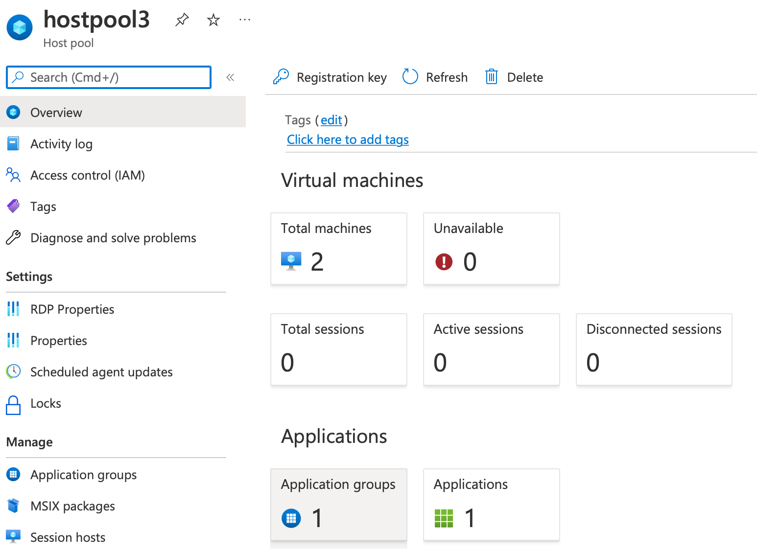Open the Total sessions tile
757x554 pixels.
tap(339, 349)
